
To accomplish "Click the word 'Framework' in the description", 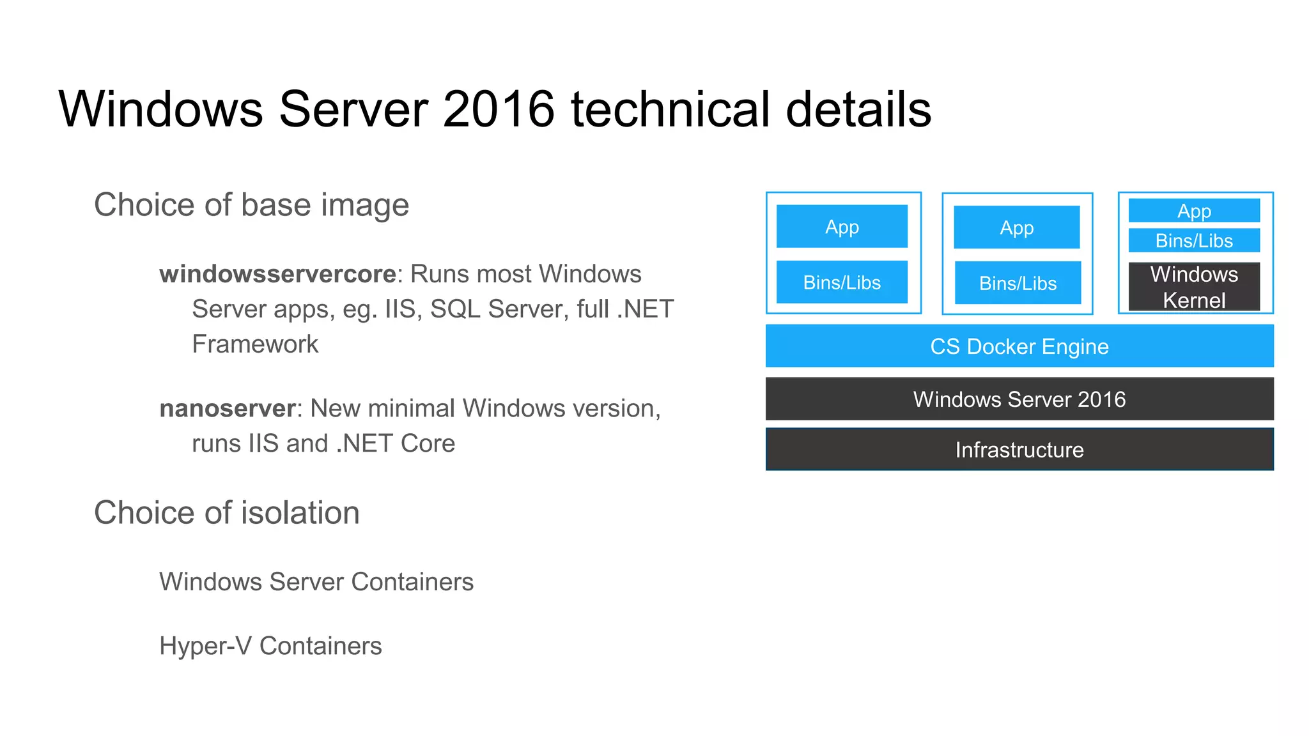I will pyautogui.click(x=255, y=344).
